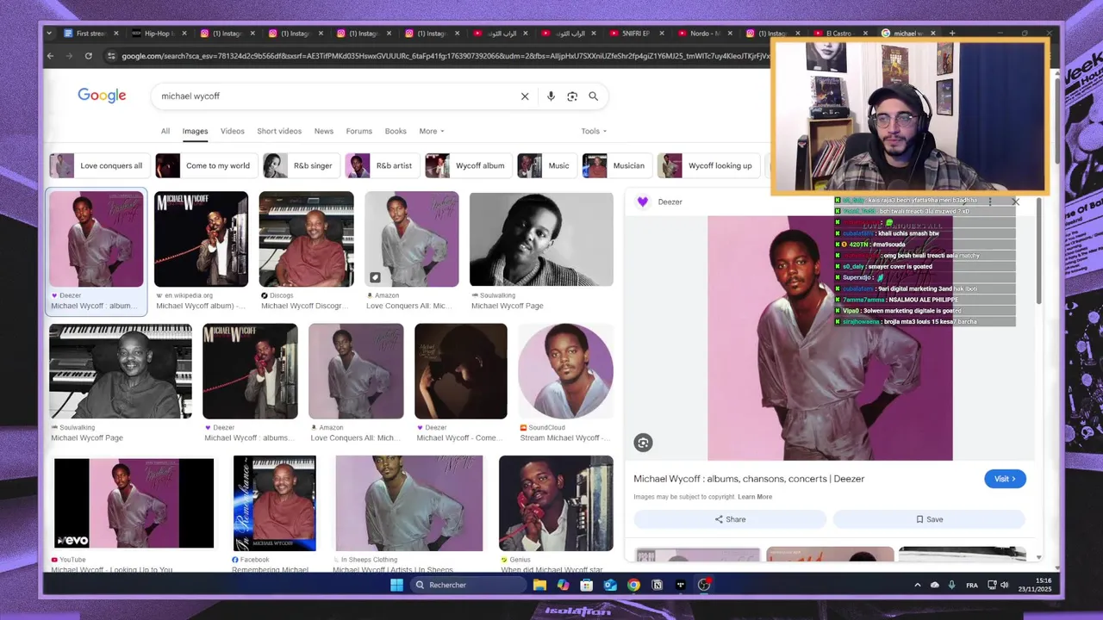Apply the Wycoff looking up filter chip
Viewport: 1103px width, 620px height.
click(708, 165)
